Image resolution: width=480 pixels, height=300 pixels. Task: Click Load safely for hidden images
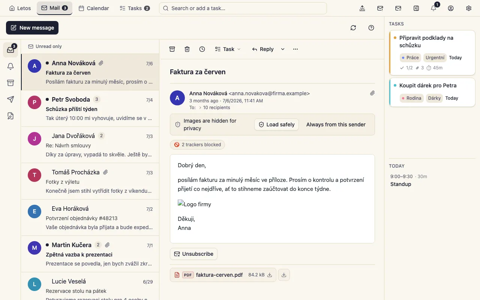276,124
